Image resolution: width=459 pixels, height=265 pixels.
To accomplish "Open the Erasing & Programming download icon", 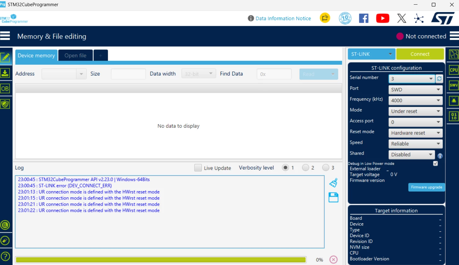I will tap(5, 73).
